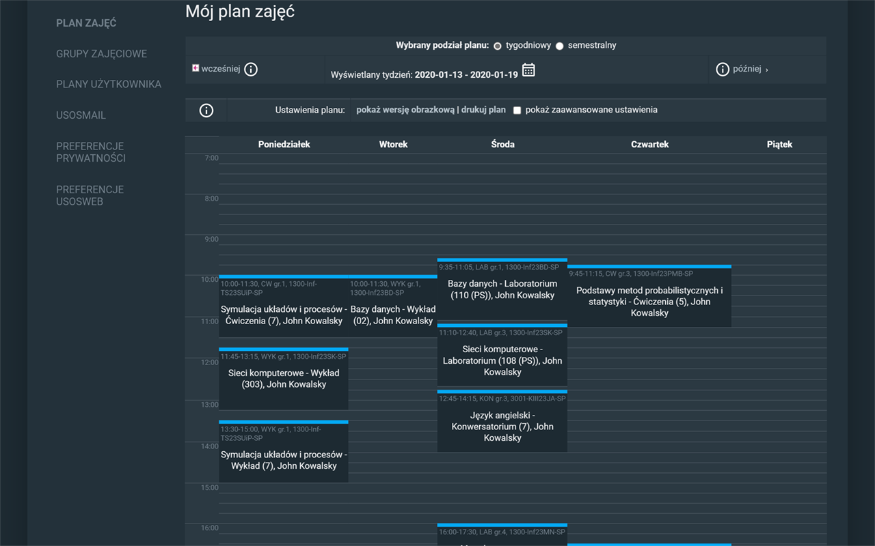Enable pokaż zaawansowane ustawienia checkbox
The width and height of the screenshot is (875, 546).
point(517,110)
